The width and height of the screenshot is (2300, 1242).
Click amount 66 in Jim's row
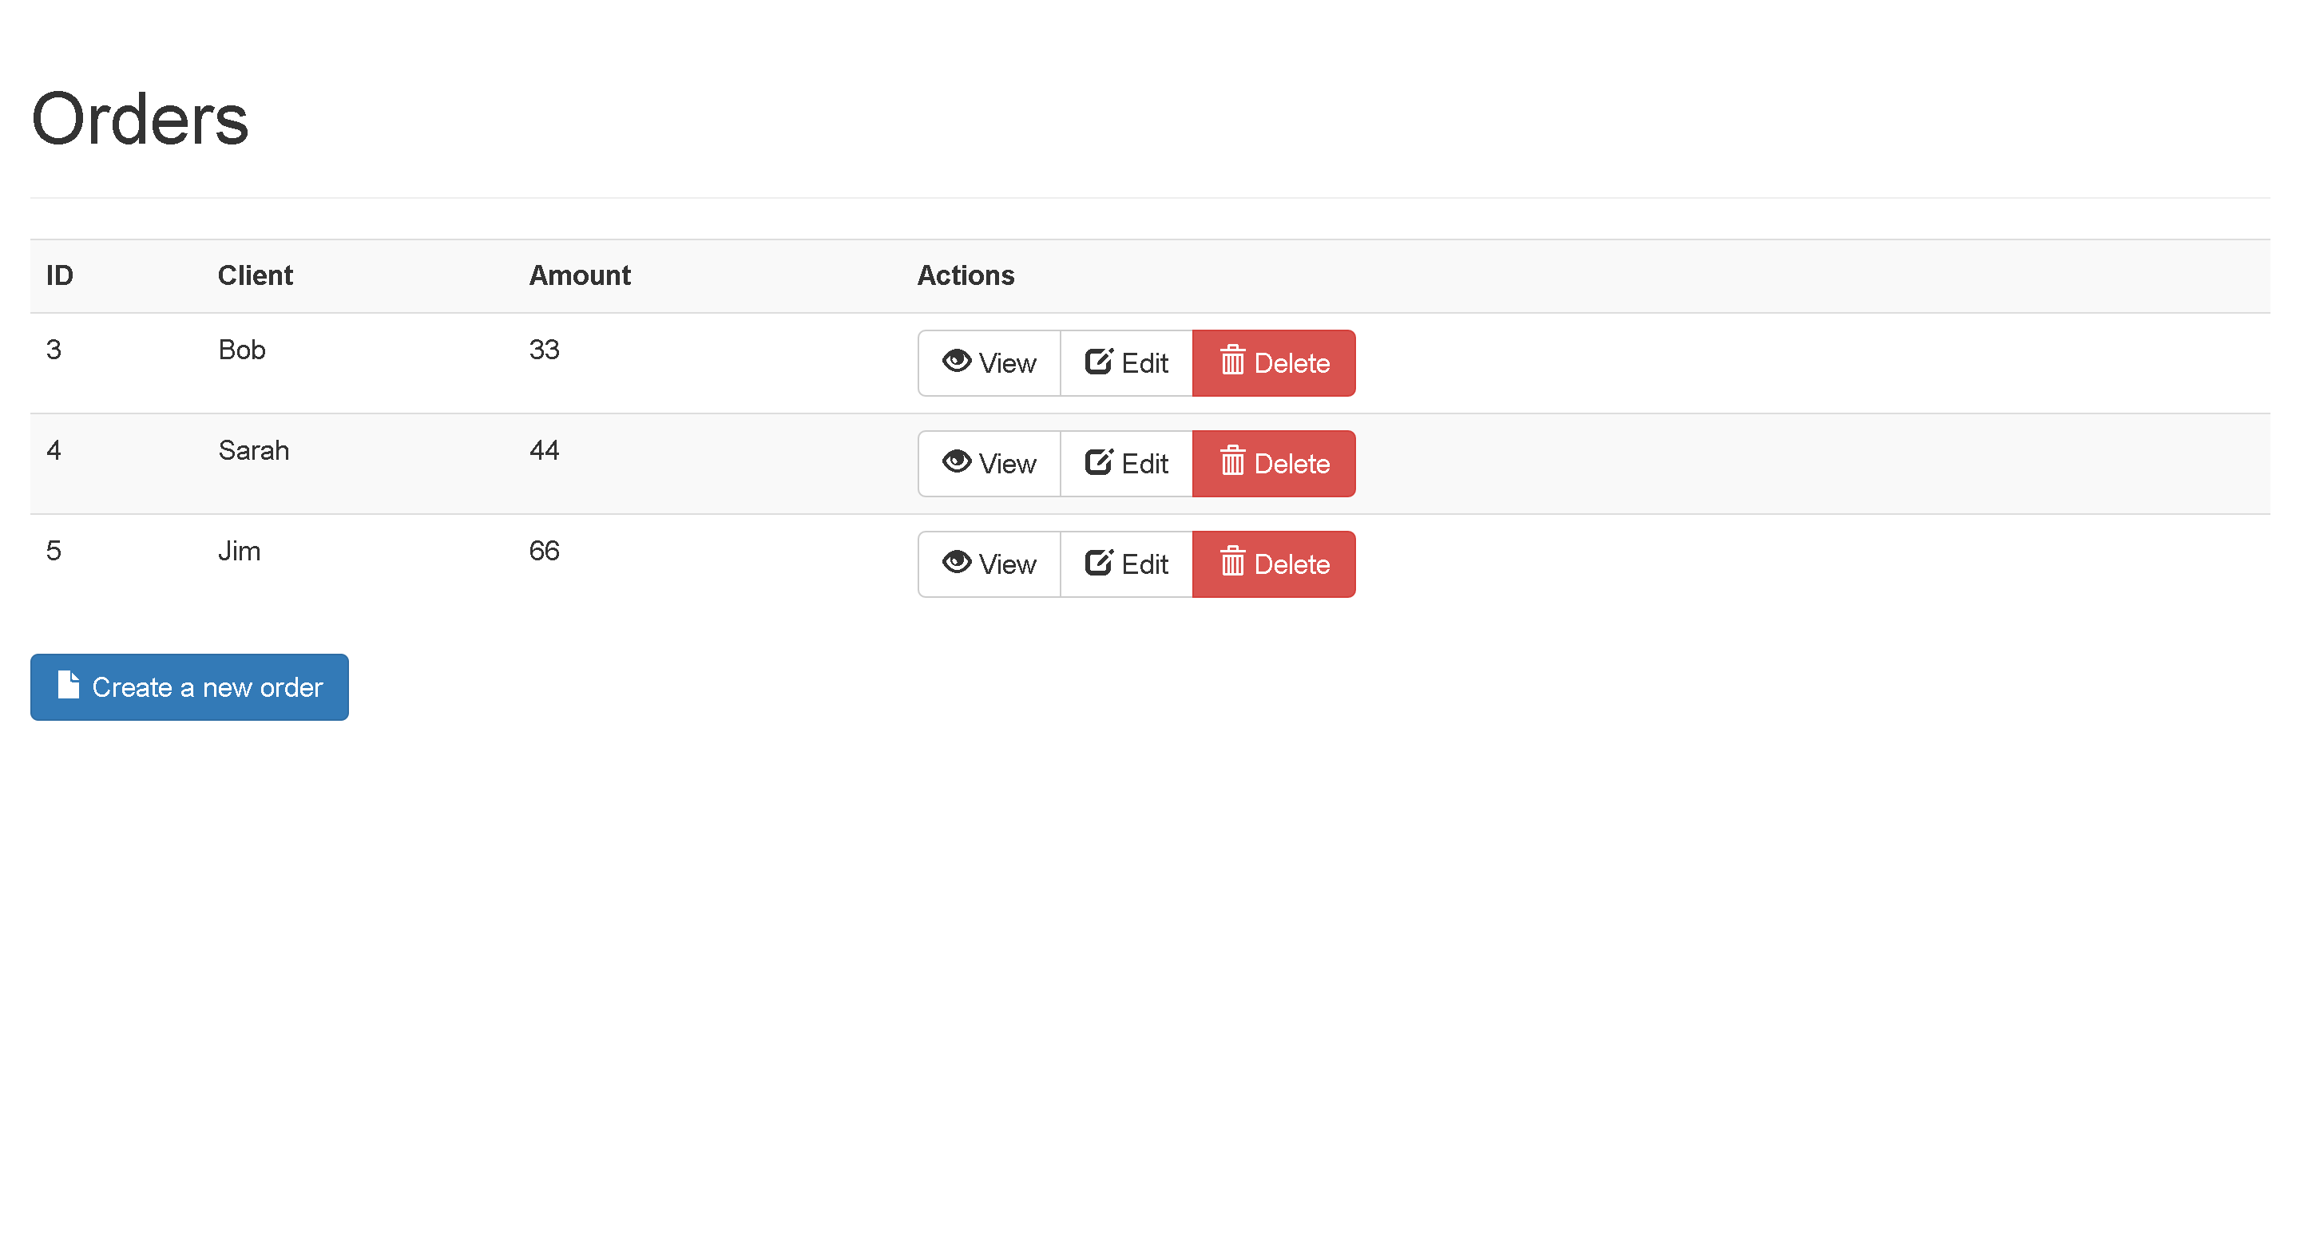click(544, 552)
